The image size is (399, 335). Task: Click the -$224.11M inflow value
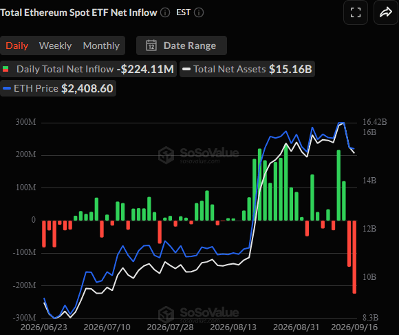point(145,69)
